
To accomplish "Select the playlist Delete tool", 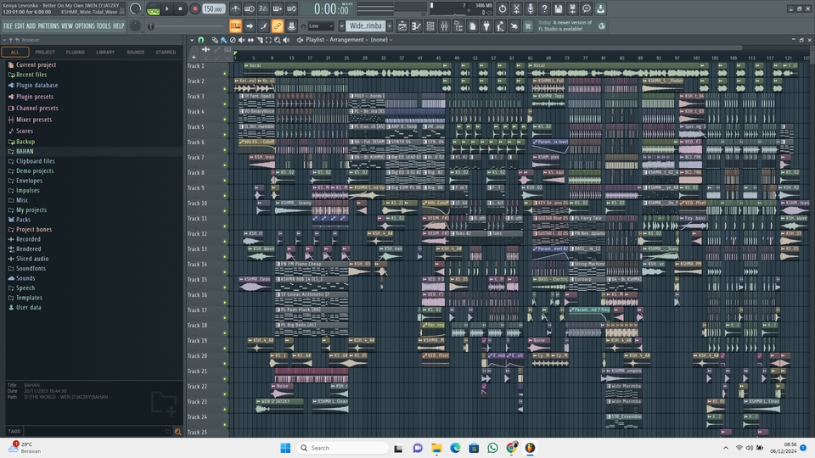I will click(x=233, y=40).
